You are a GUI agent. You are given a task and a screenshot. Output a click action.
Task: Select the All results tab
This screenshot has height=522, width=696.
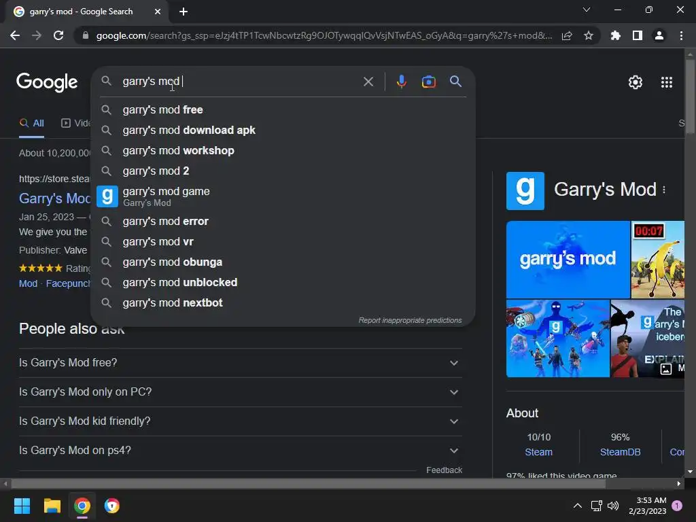[x=31, y=124]
